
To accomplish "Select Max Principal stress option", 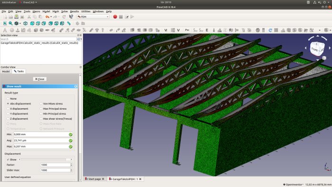I will (41, 109).
